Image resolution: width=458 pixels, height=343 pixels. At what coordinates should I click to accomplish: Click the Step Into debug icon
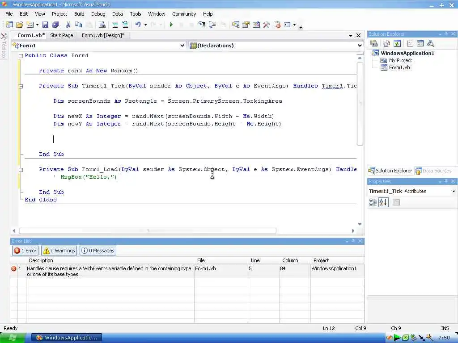tap(202, 25)
